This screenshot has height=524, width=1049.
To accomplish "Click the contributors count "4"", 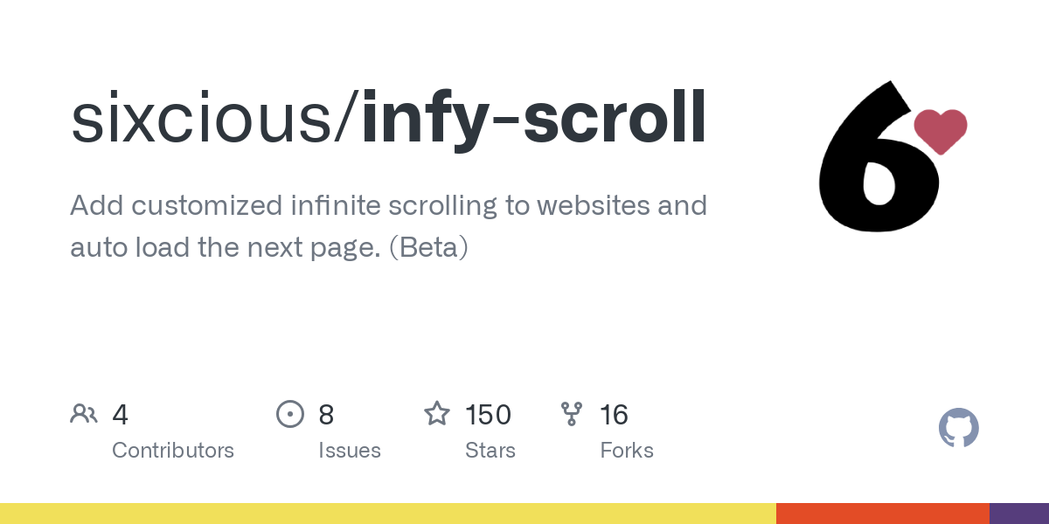I will tap(121, 415).
